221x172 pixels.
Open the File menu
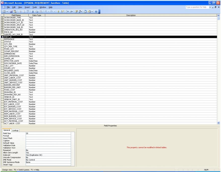pos(8,7)
